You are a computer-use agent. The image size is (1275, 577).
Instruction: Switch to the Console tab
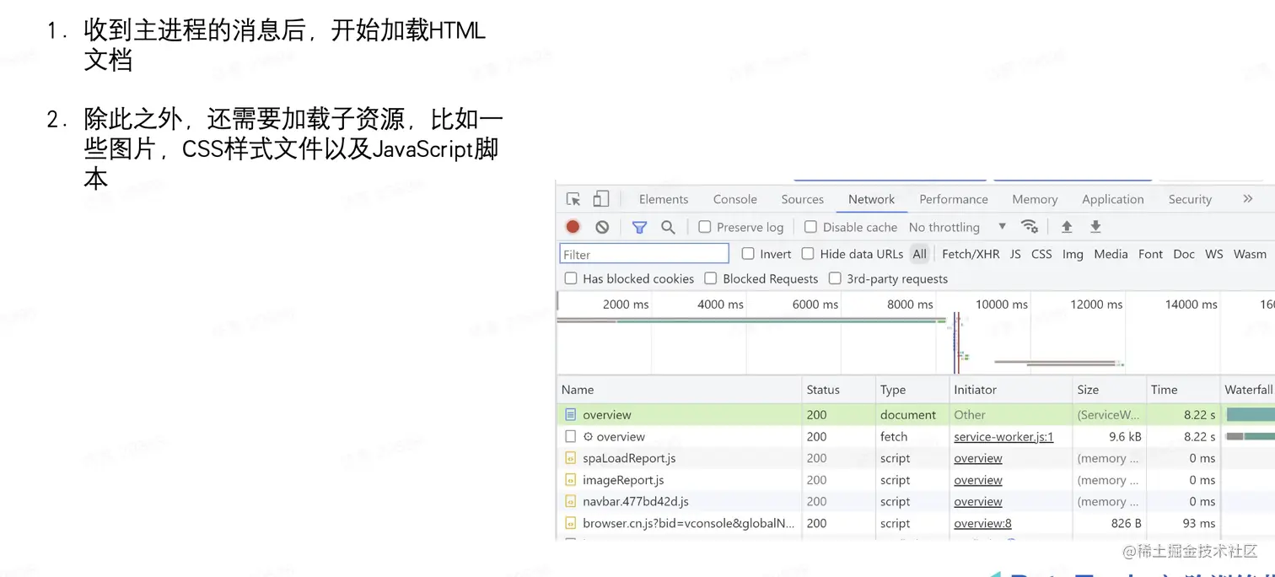tap(735, 199)
